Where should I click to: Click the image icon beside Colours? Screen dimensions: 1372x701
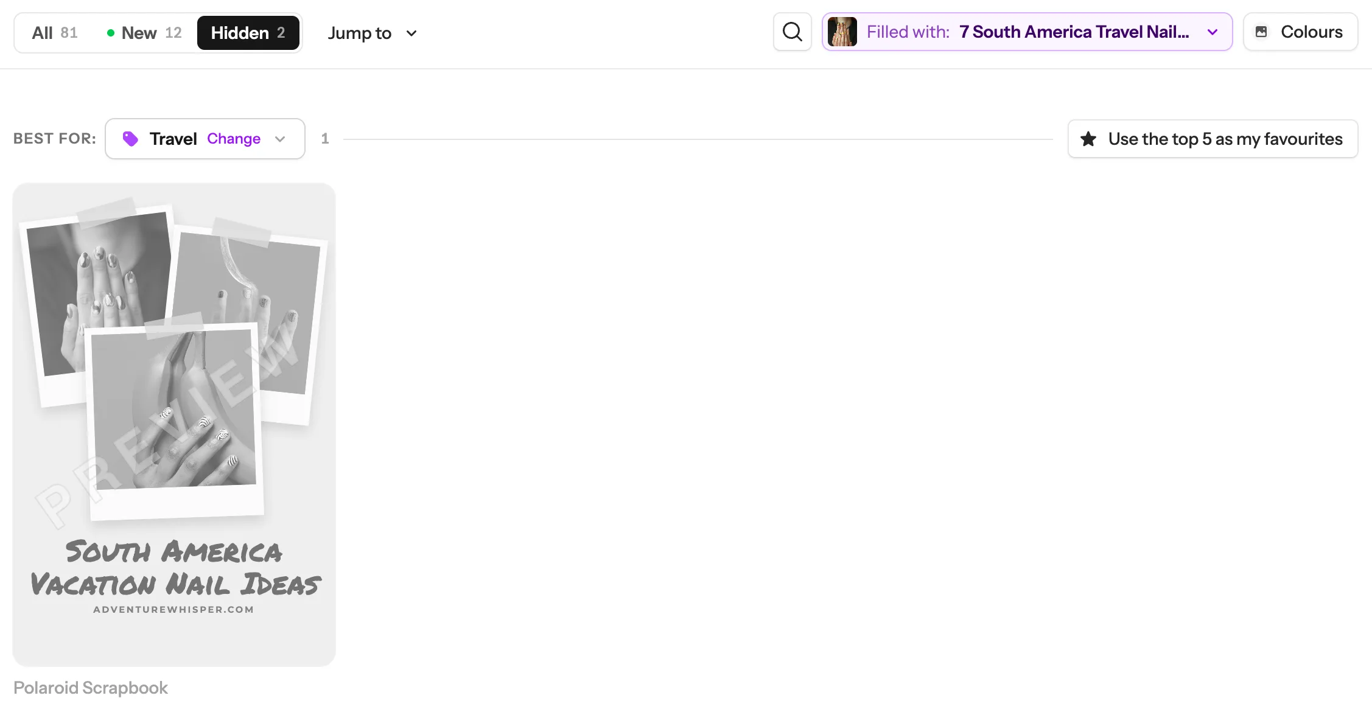pyautogui.click(x=1262, y=32)
